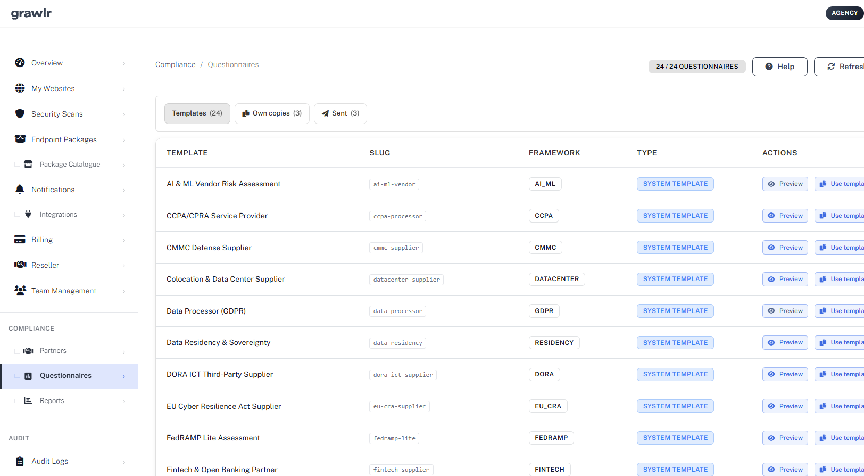
Task: Click the FEDRAMP framework tag
Action: 551,438
